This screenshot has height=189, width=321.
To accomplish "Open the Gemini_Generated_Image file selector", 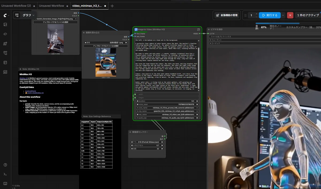I will click(x=55, y=19).
